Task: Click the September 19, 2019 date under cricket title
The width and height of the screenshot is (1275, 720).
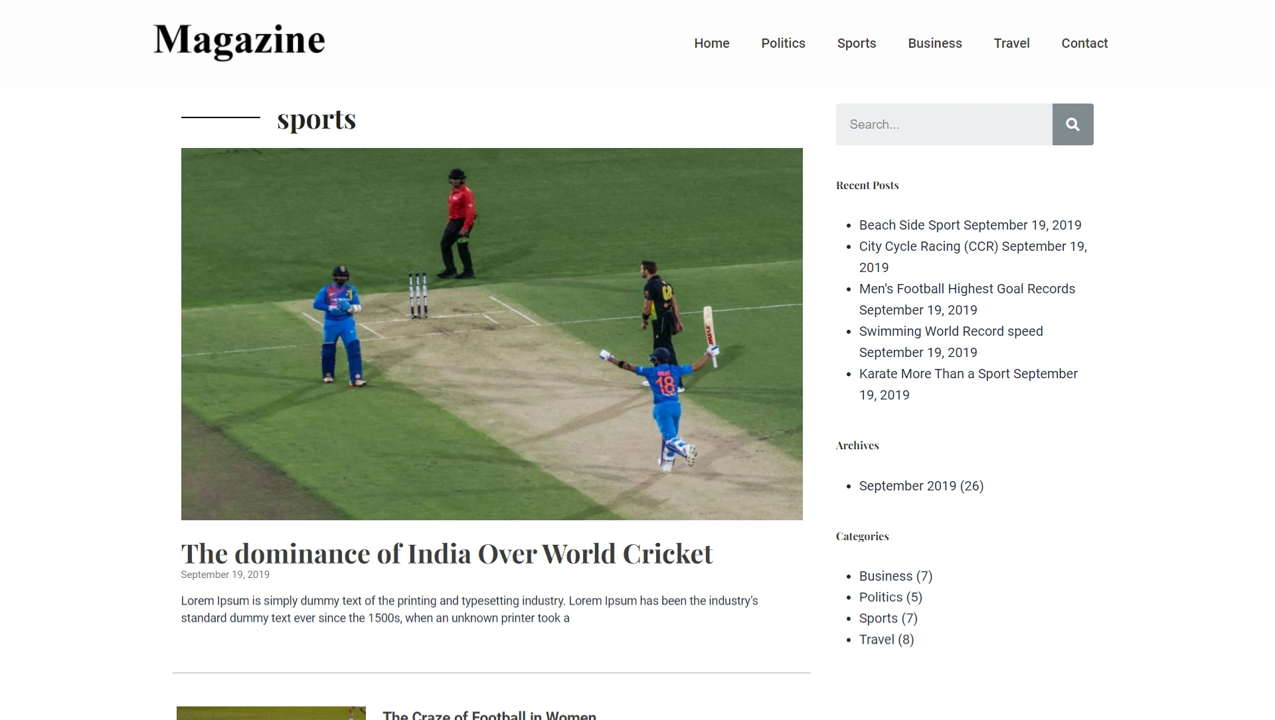Action: coord(225,575)
